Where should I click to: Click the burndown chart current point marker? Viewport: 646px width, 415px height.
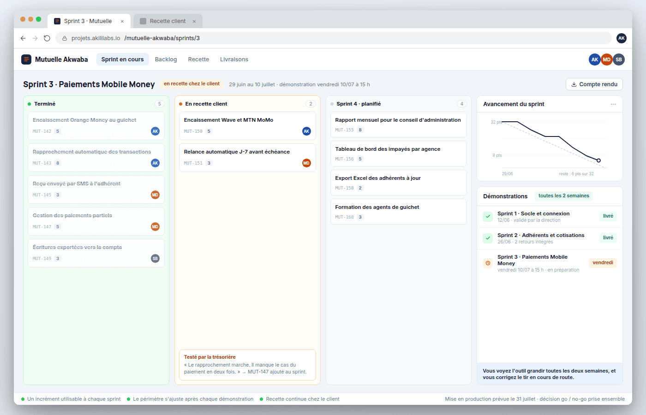[x=598, y=160]
